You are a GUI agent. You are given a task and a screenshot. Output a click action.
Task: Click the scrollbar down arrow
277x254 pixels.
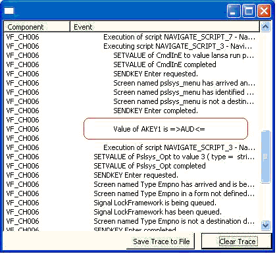click(x=266, y=225)
